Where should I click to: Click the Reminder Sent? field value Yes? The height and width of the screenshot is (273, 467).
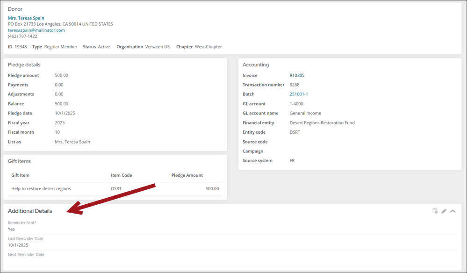click(x=11, y=229)
